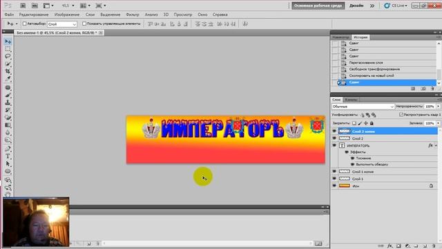This screenshot has width=442, height=249.
Task: Switch to the Каналы tab
Action: 351,100
